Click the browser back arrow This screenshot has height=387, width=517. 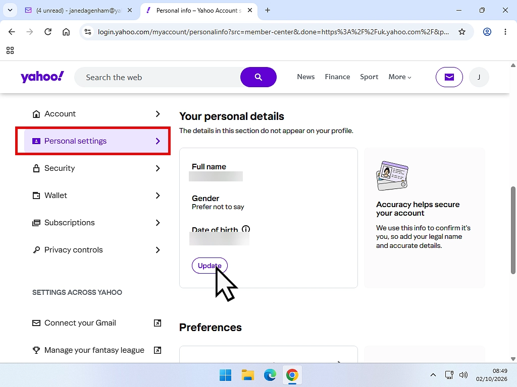pos(12,32)
